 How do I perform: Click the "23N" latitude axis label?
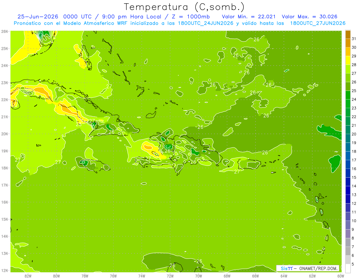5,82
